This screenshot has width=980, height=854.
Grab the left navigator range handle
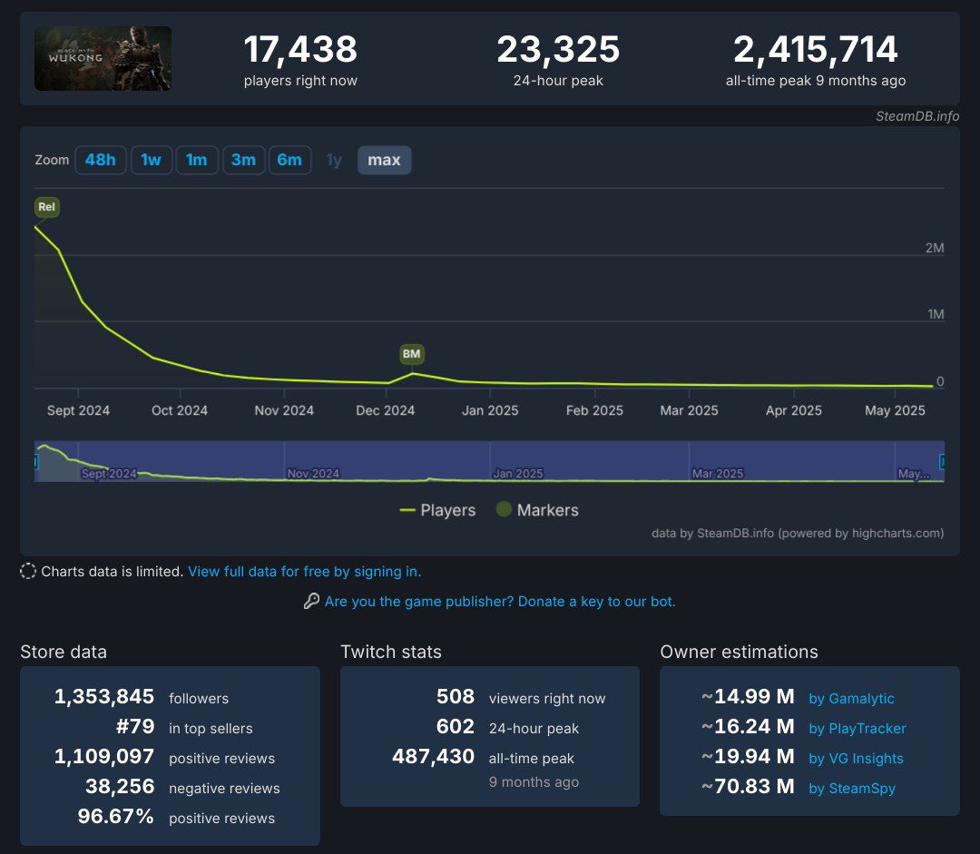36,461
